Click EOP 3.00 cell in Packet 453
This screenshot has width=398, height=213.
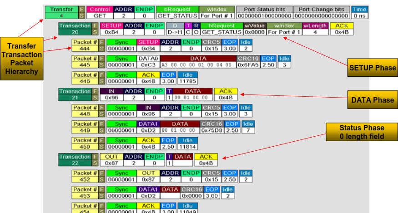(x=212, y=193)
